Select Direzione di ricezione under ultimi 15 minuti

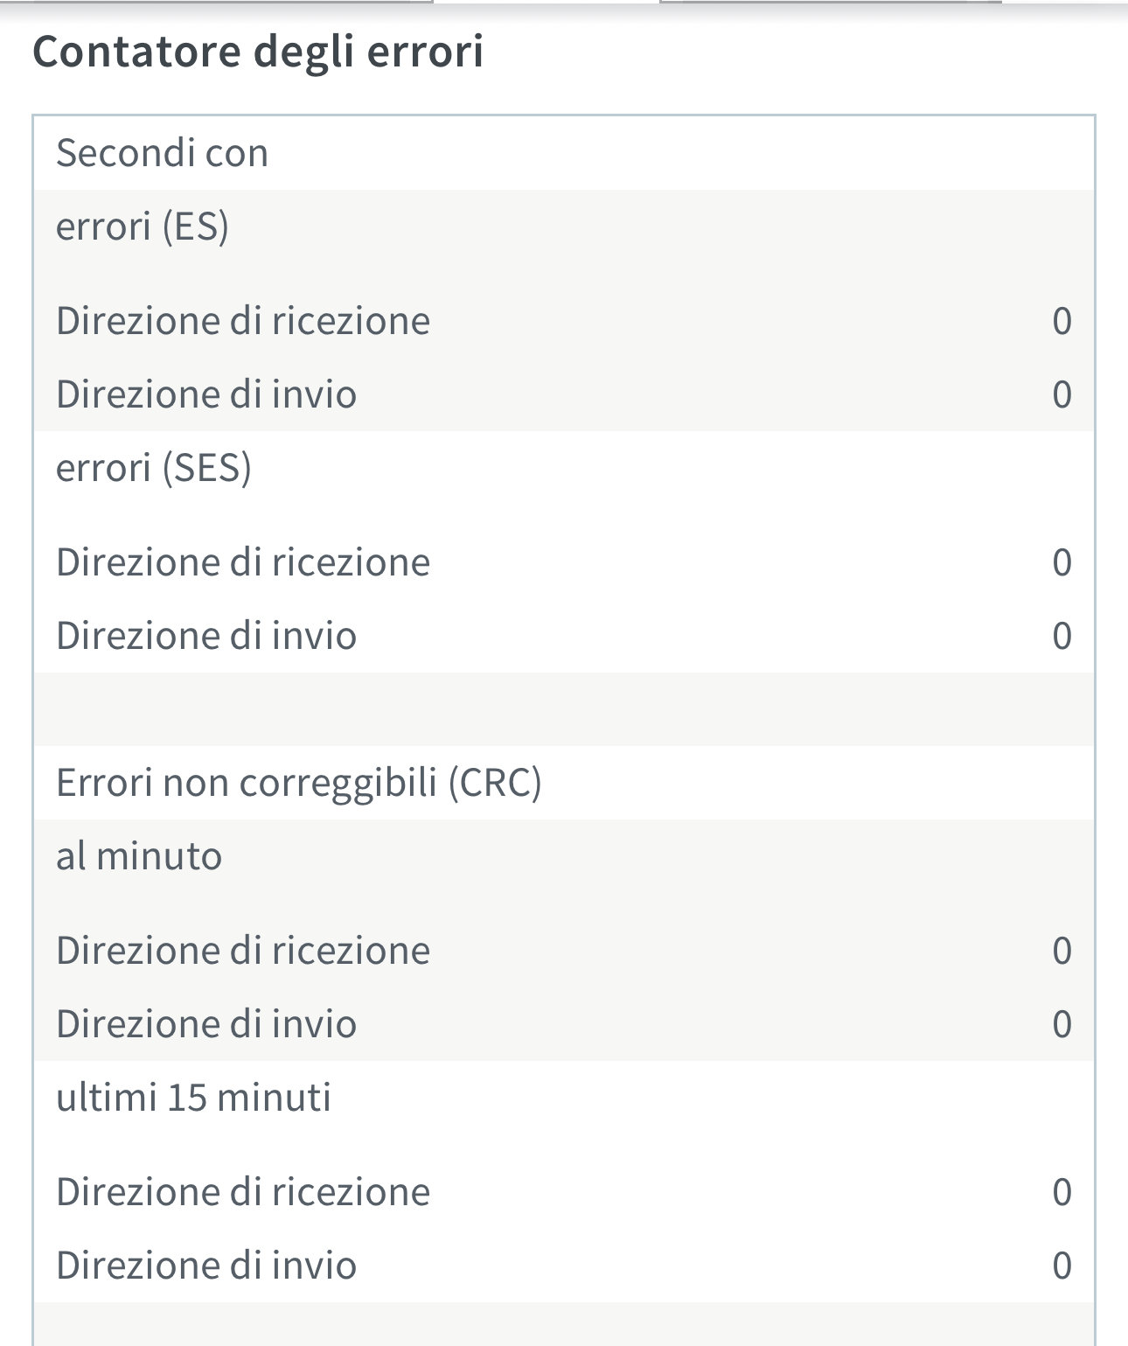pos(242,1192)
